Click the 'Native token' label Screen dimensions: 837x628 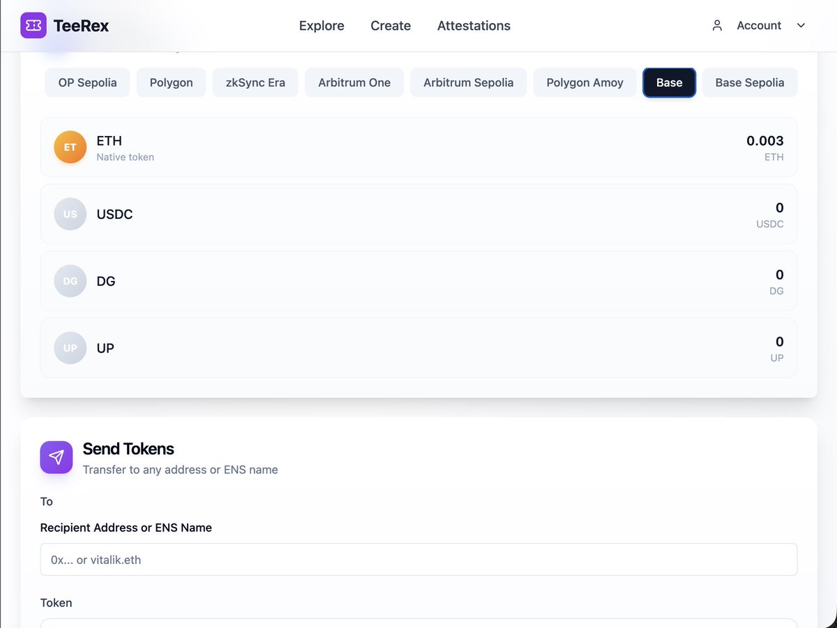[x=126, y=158]
